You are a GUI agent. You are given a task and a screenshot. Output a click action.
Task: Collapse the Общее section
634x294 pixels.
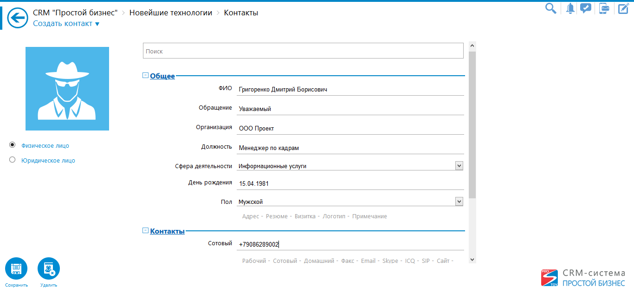click(x=145, y=75)
